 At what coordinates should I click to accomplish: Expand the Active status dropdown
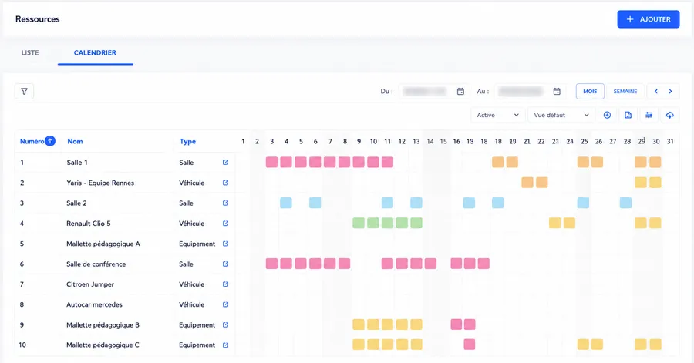pos(498,115)
